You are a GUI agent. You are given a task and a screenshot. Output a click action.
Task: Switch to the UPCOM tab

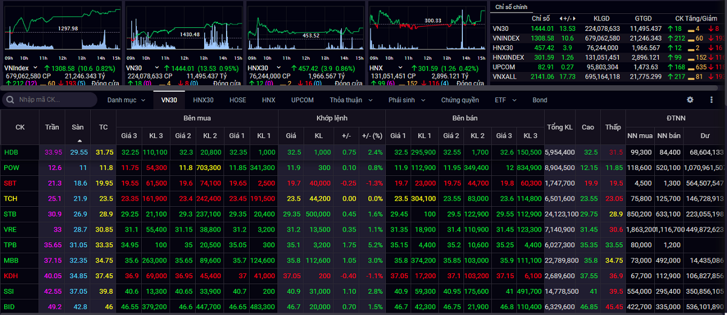pos(302,100)
